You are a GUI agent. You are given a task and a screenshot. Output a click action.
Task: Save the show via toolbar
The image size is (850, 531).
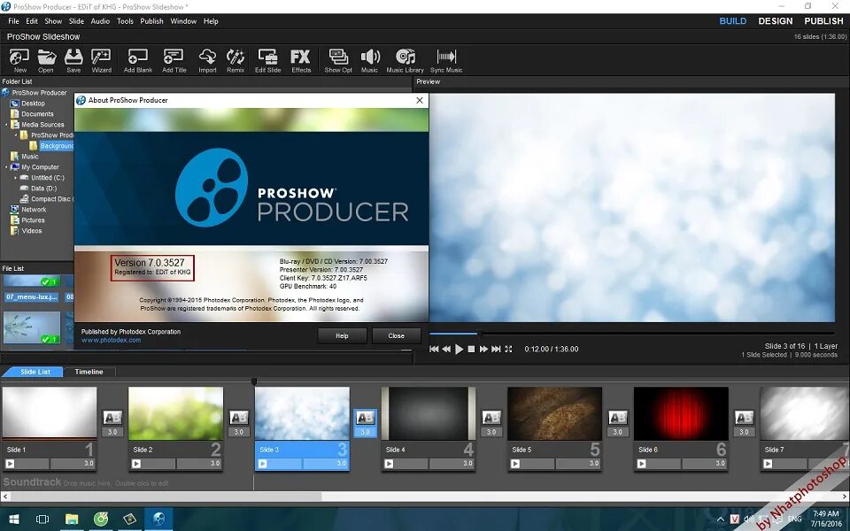pos(73,60)
